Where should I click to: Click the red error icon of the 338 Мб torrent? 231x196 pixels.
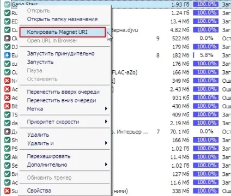pos(7,191)
